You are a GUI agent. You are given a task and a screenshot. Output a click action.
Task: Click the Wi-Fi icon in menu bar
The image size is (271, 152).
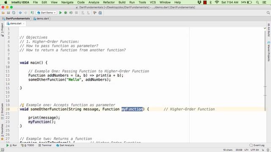[x=216, y=2]
